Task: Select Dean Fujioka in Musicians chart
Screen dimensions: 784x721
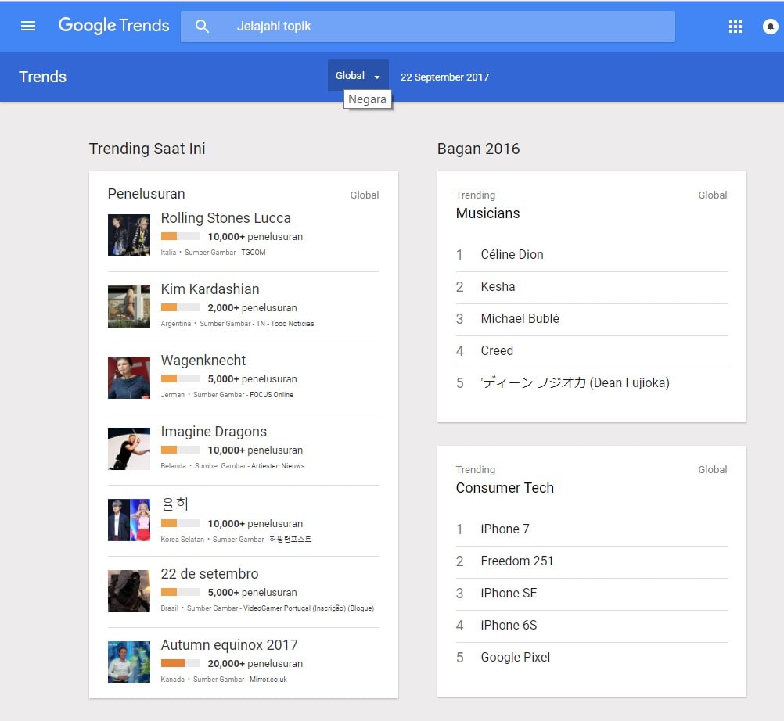Action: (592, 382)
